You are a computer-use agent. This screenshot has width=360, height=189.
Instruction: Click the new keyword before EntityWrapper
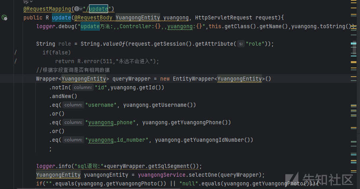[x=165, y=79]
